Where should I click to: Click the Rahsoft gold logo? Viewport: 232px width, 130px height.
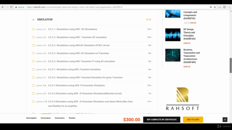pos(182,99)
